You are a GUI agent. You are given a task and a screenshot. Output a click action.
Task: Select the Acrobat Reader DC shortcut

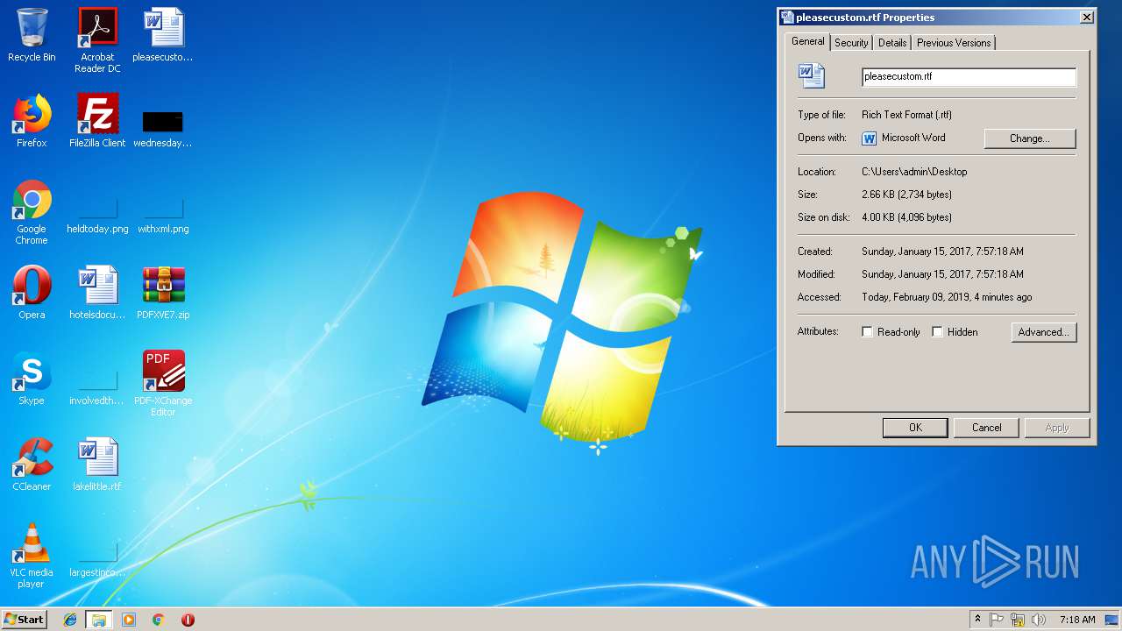tap(97, 39)
